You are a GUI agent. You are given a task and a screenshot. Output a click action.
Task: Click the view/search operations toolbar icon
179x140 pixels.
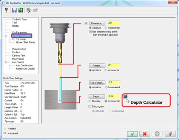[29, 10]
